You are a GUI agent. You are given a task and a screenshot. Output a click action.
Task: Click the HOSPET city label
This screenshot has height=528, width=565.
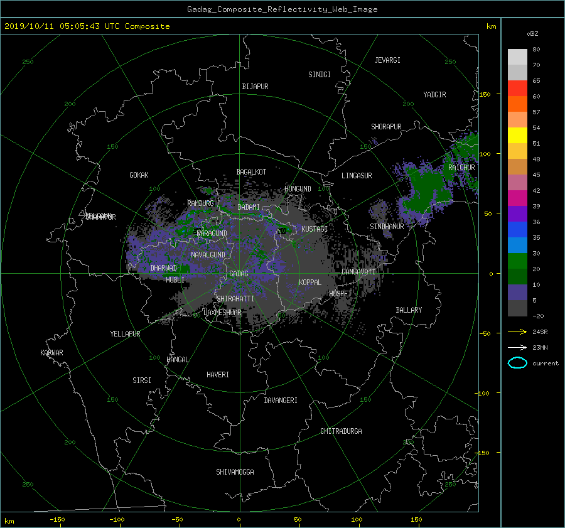click(x=340, y=294)
